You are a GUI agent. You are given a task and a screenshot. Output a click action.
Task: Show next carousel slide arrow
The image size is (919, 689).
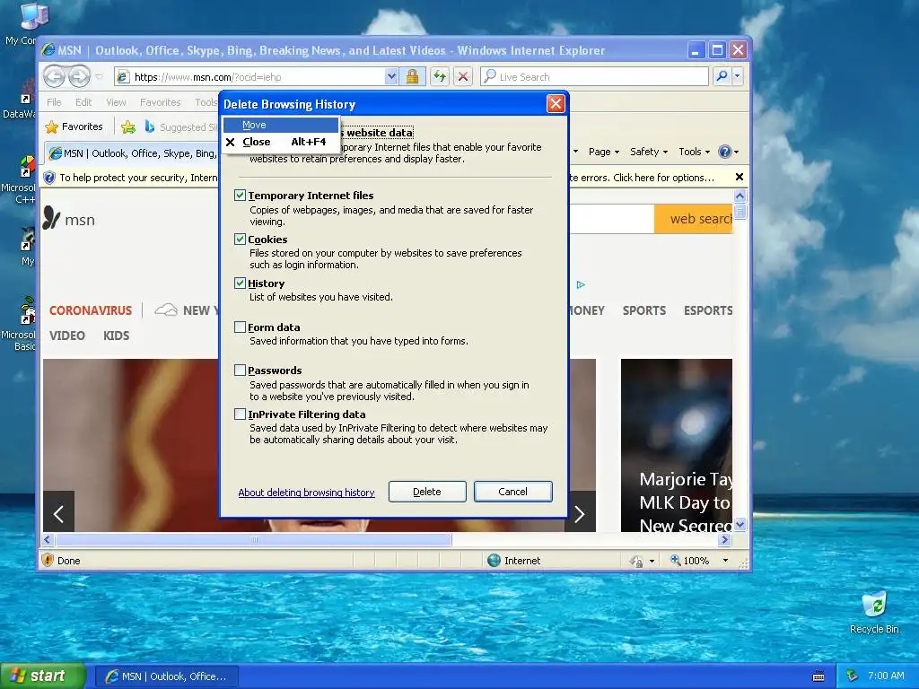580,514
